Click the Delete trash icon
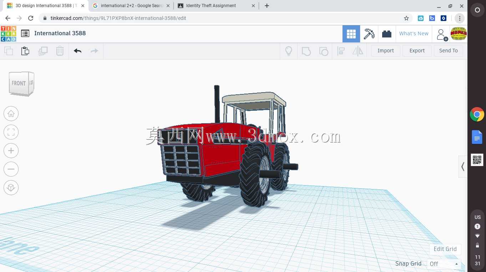486x272 pixels. [60, 51]
